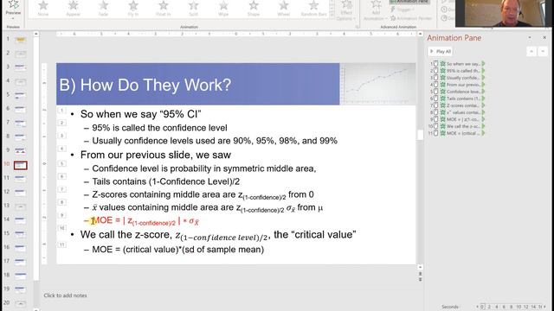Select the None animation effect
The height and width of the screenshot is (311, 554).
click(x=43, y=9)
